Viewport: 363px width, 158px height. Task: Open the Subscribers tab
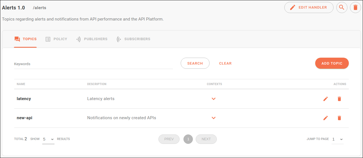[x=133, y=39]
